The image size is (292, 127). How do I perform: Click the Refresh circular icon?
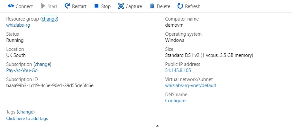pyautogui.click(x=180, y=6)
